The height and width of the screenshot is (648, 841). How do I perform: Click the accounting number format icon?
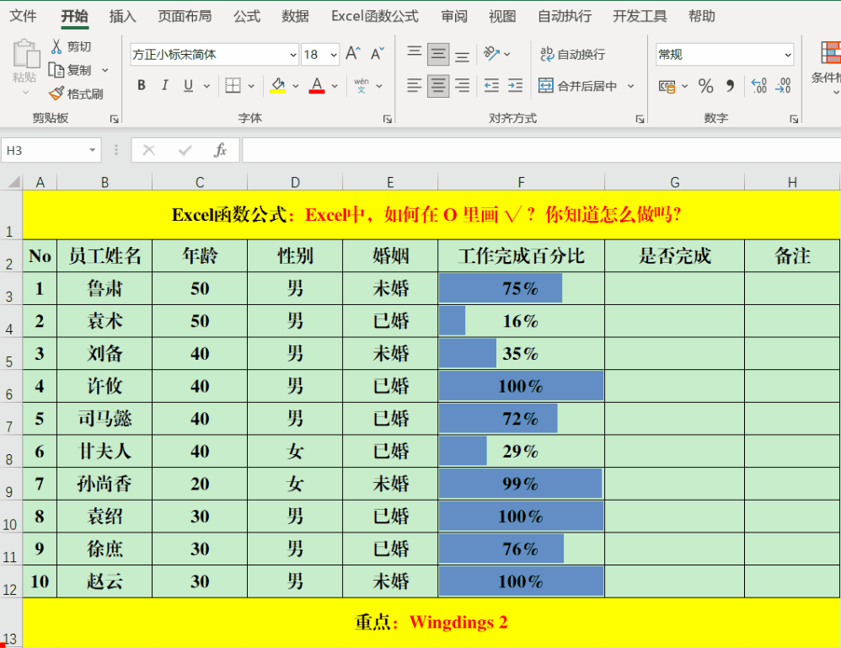point(667,86)
